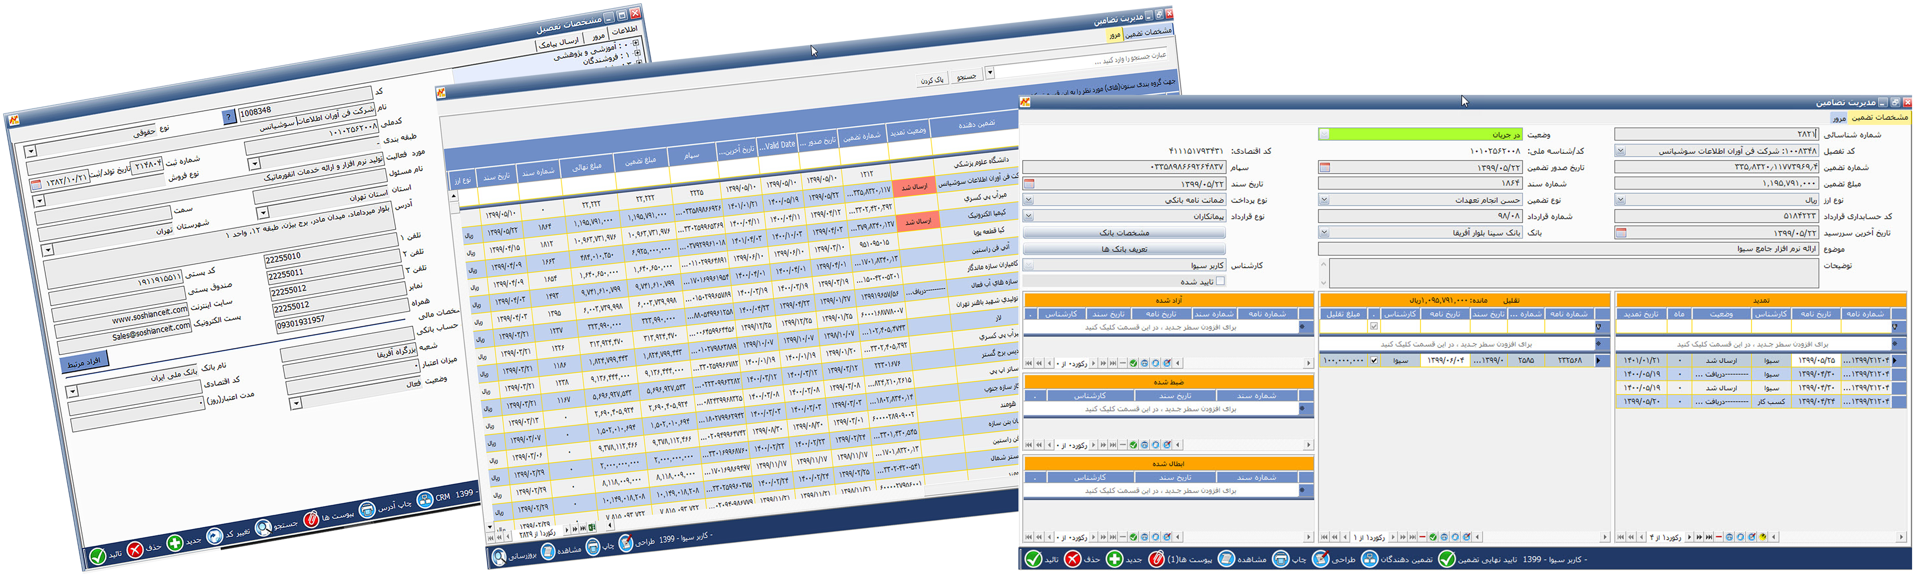1915x574 pixels.
Task: Open calendar icon for تاریخ آخرین سررسید
Action: coord(1621,233)
